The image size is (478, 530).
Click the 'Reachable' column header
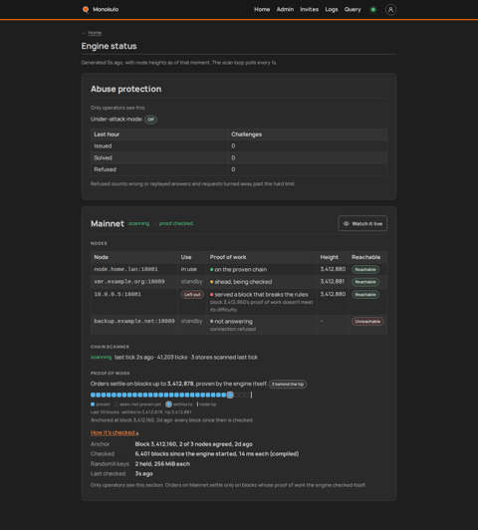click(365, 257)
